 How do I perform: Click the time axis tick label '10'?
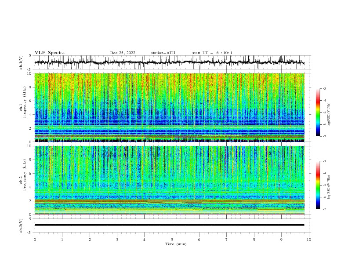pos(309,240)
